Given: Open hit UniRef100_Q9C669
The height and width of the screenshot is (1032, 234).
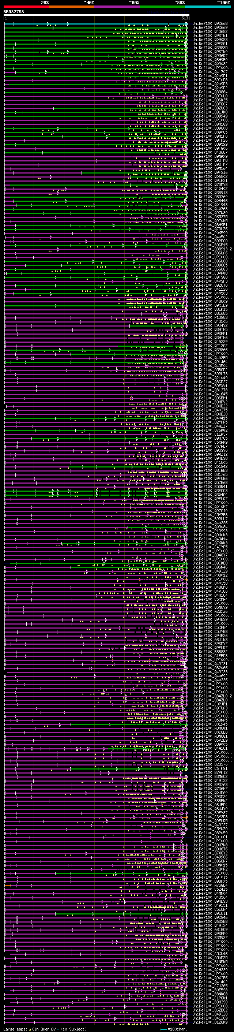Looking at the screenshot, I should pos(210,28).
